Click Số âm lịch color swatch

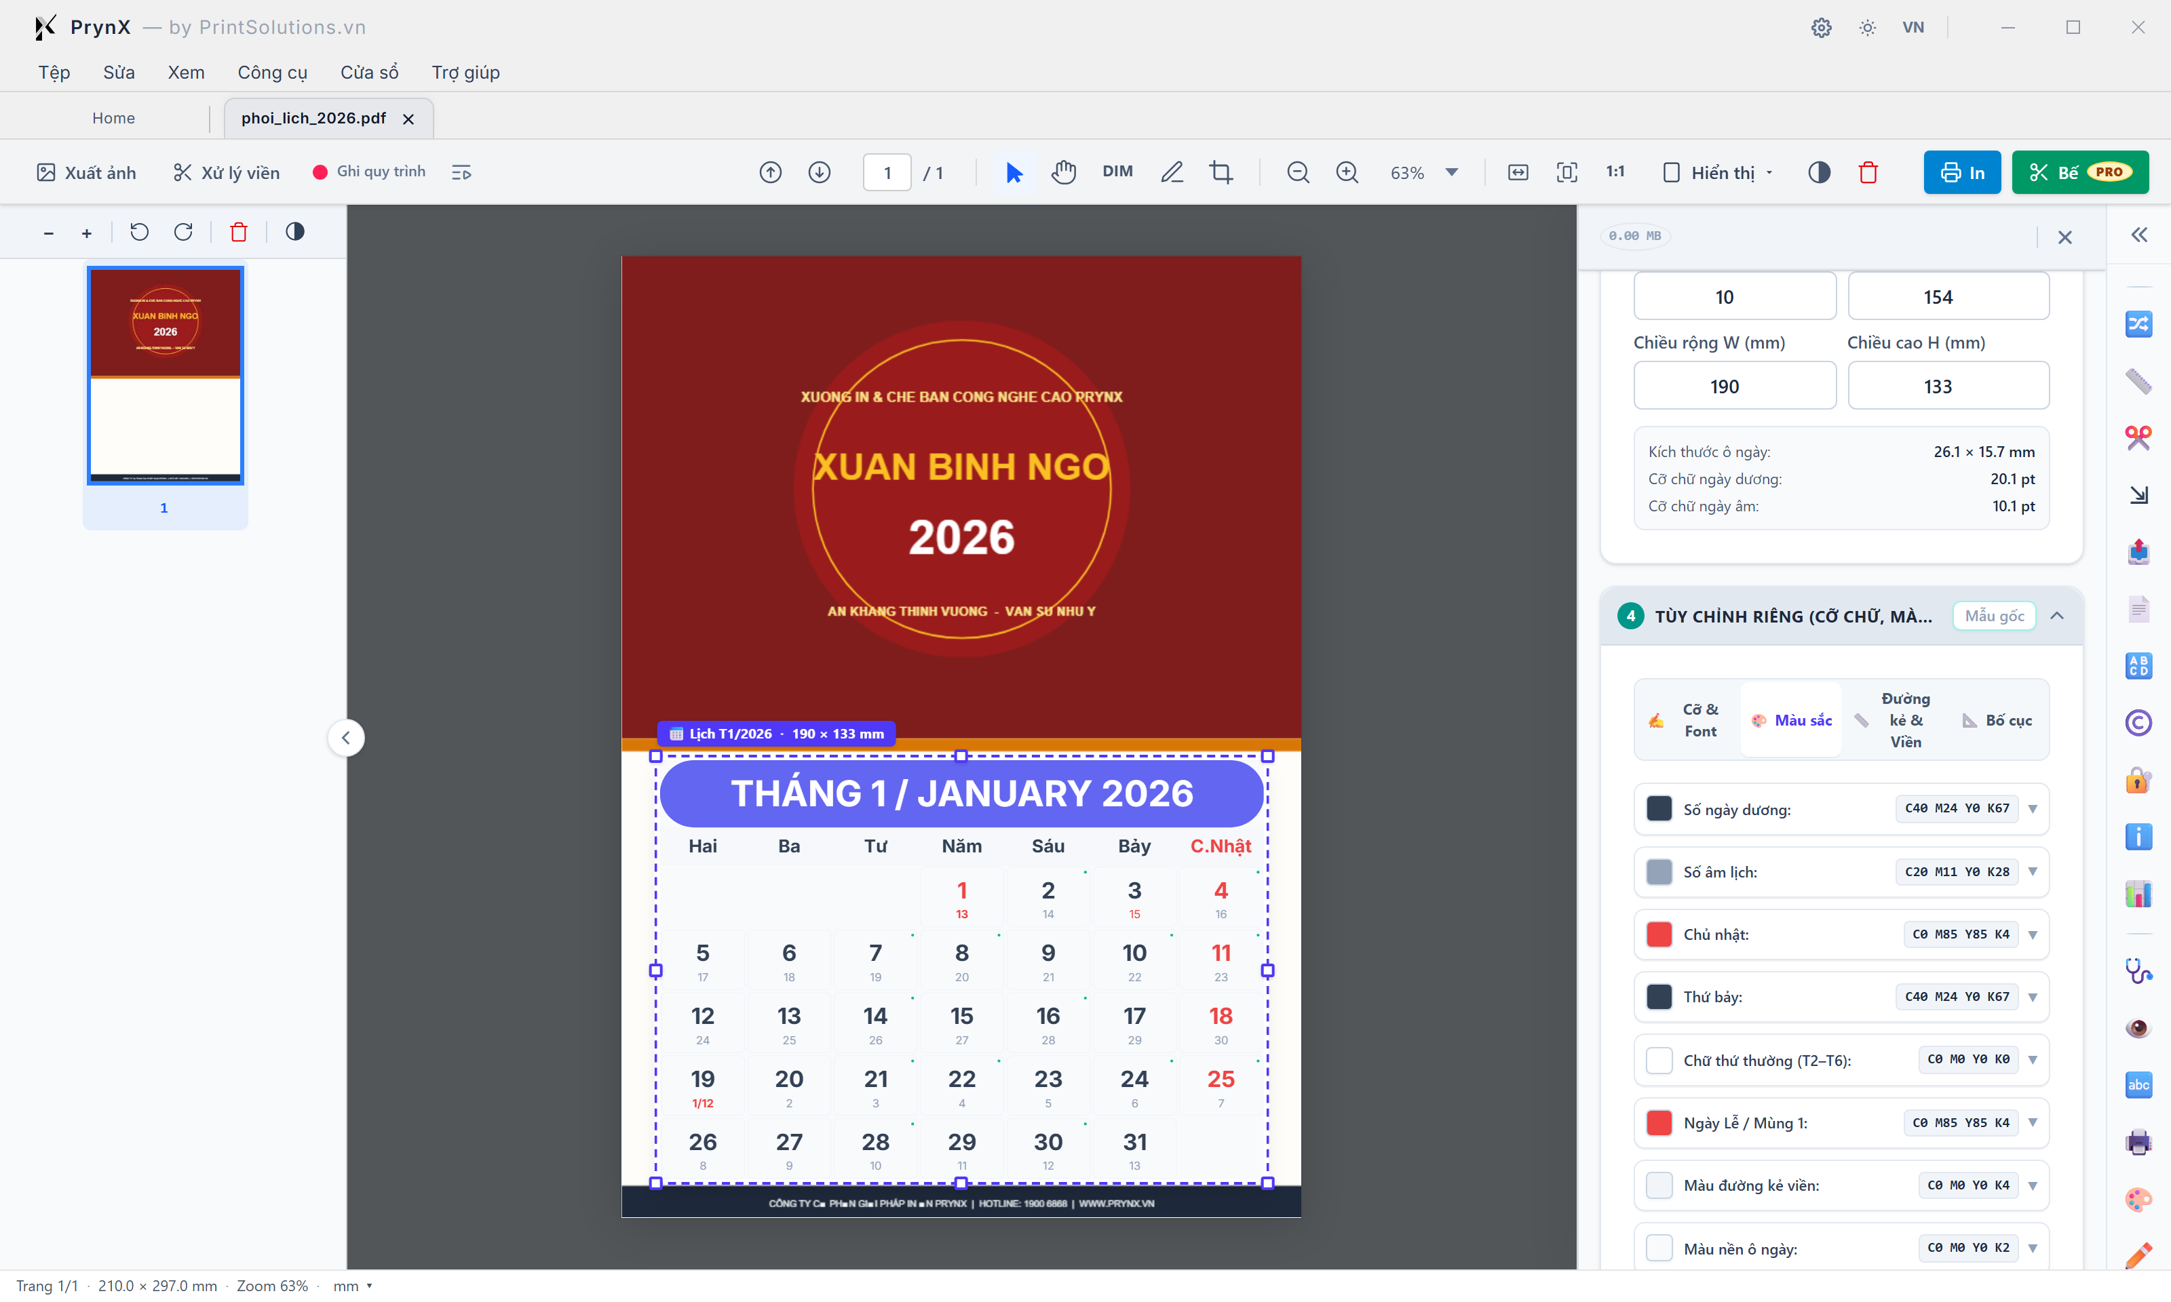[x=1659, y=872]
